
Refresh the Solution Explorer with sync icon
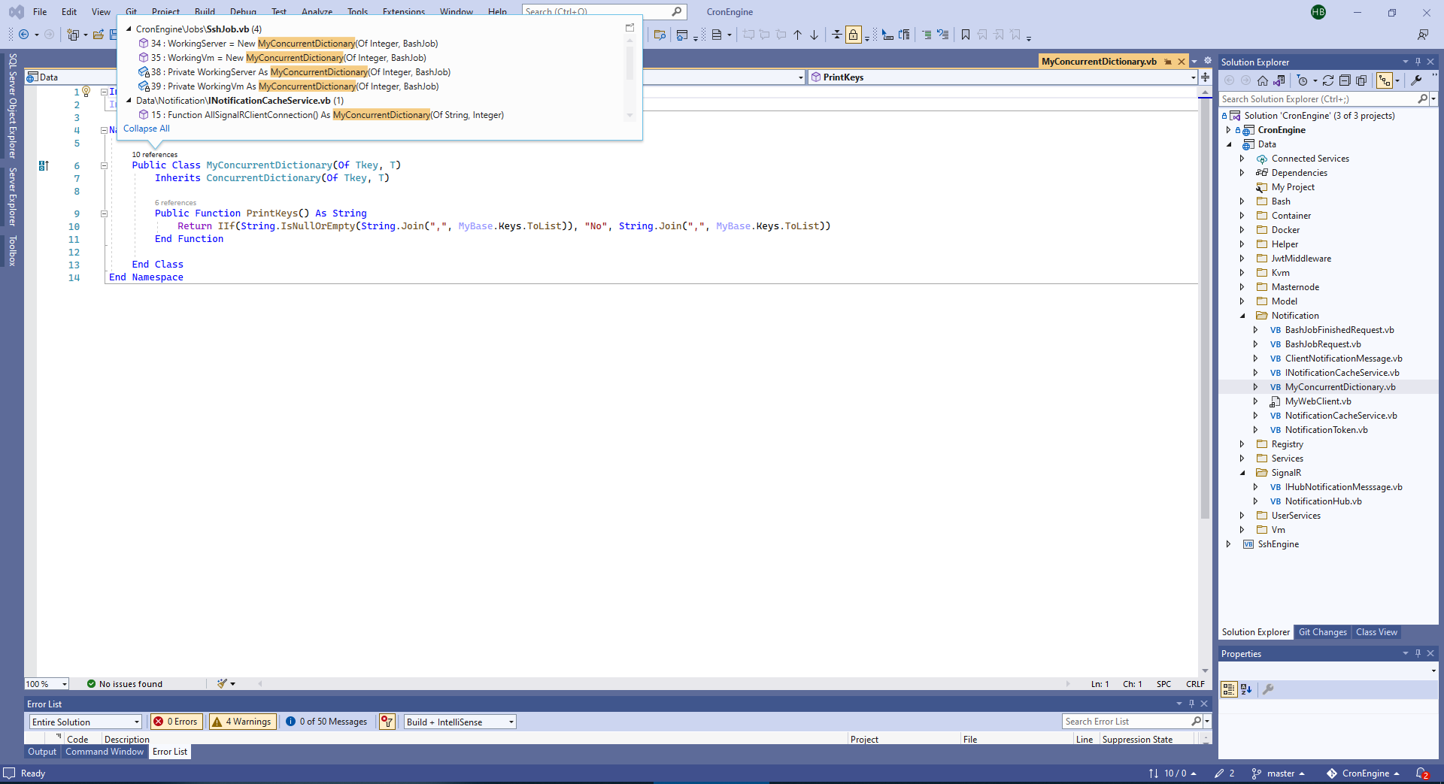coord(1328,80)
